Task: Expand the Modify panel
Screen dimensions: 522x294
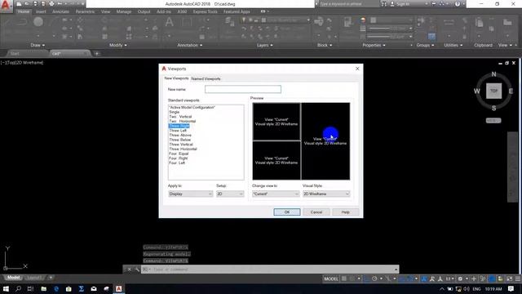Action: [117, 45]
